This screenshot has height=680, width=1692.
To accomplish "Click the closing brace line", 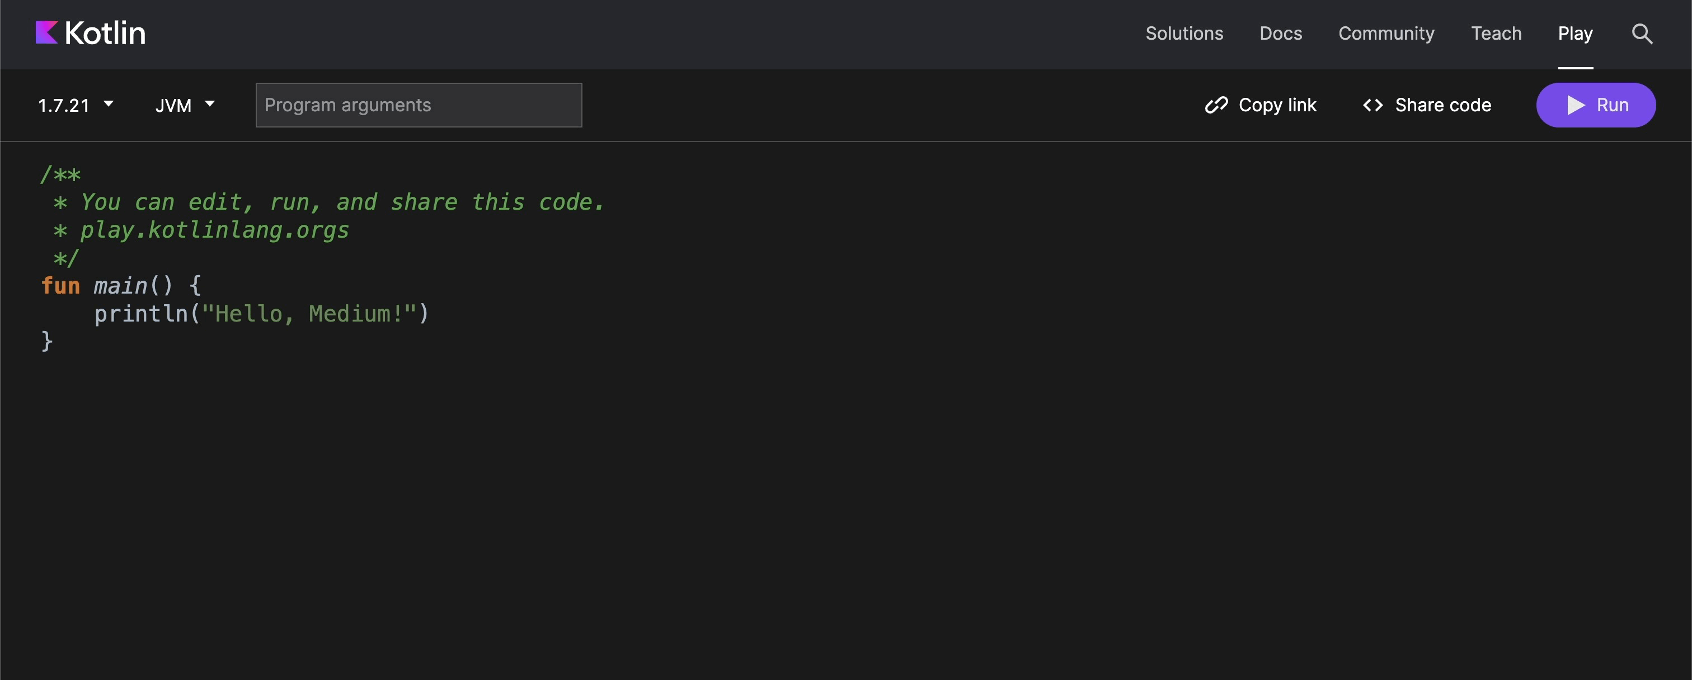I will [46, 341].
